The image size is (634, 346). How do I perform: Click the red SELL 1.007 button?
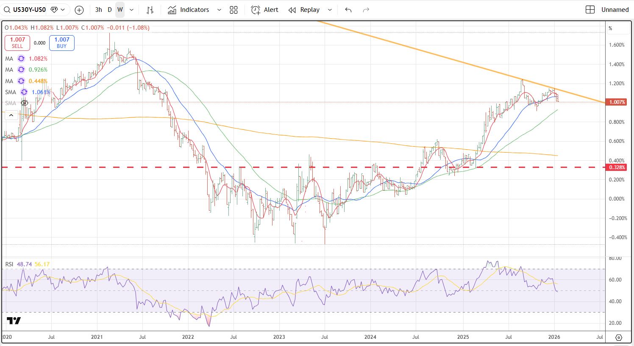(17, 43)
